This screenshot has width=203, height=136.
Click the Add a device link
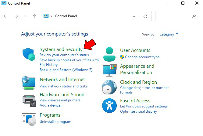coord(50,105)
